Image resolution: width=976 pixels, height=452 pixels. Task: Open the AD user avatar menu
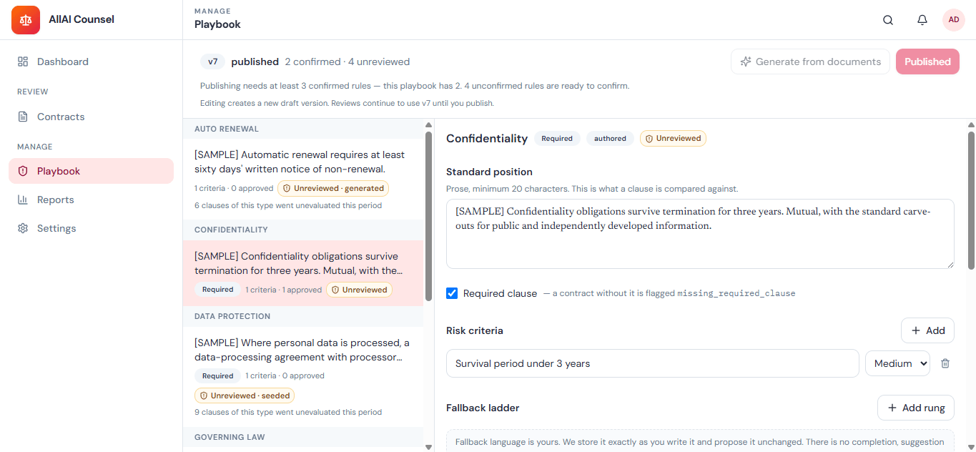click(x=954, y=20)
